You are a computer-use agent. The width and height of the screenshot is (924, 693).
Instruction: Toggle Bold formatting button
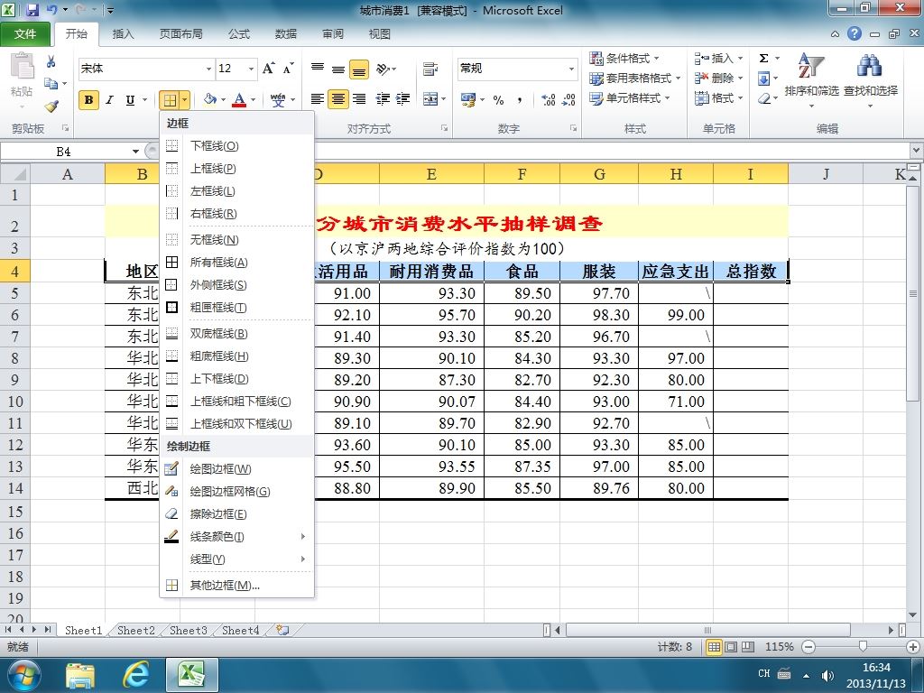click(x=89, y=99)
